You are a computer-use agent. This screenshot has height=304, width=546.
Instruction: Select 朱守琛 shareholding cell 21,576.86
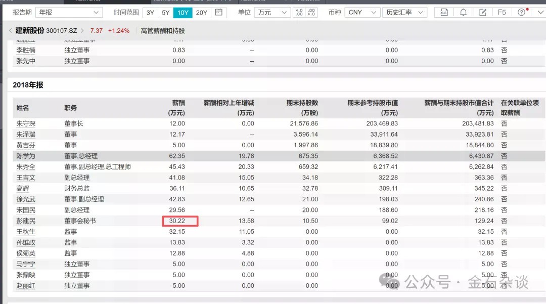point(304,123)
